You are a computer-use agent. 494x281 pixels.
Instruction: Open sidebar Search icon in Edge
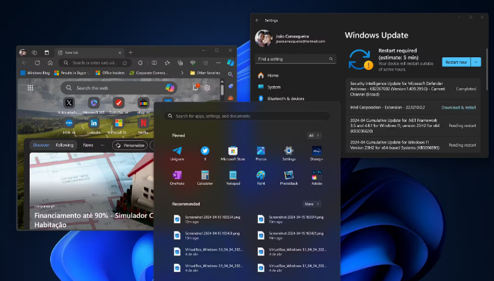click(231, 74)
